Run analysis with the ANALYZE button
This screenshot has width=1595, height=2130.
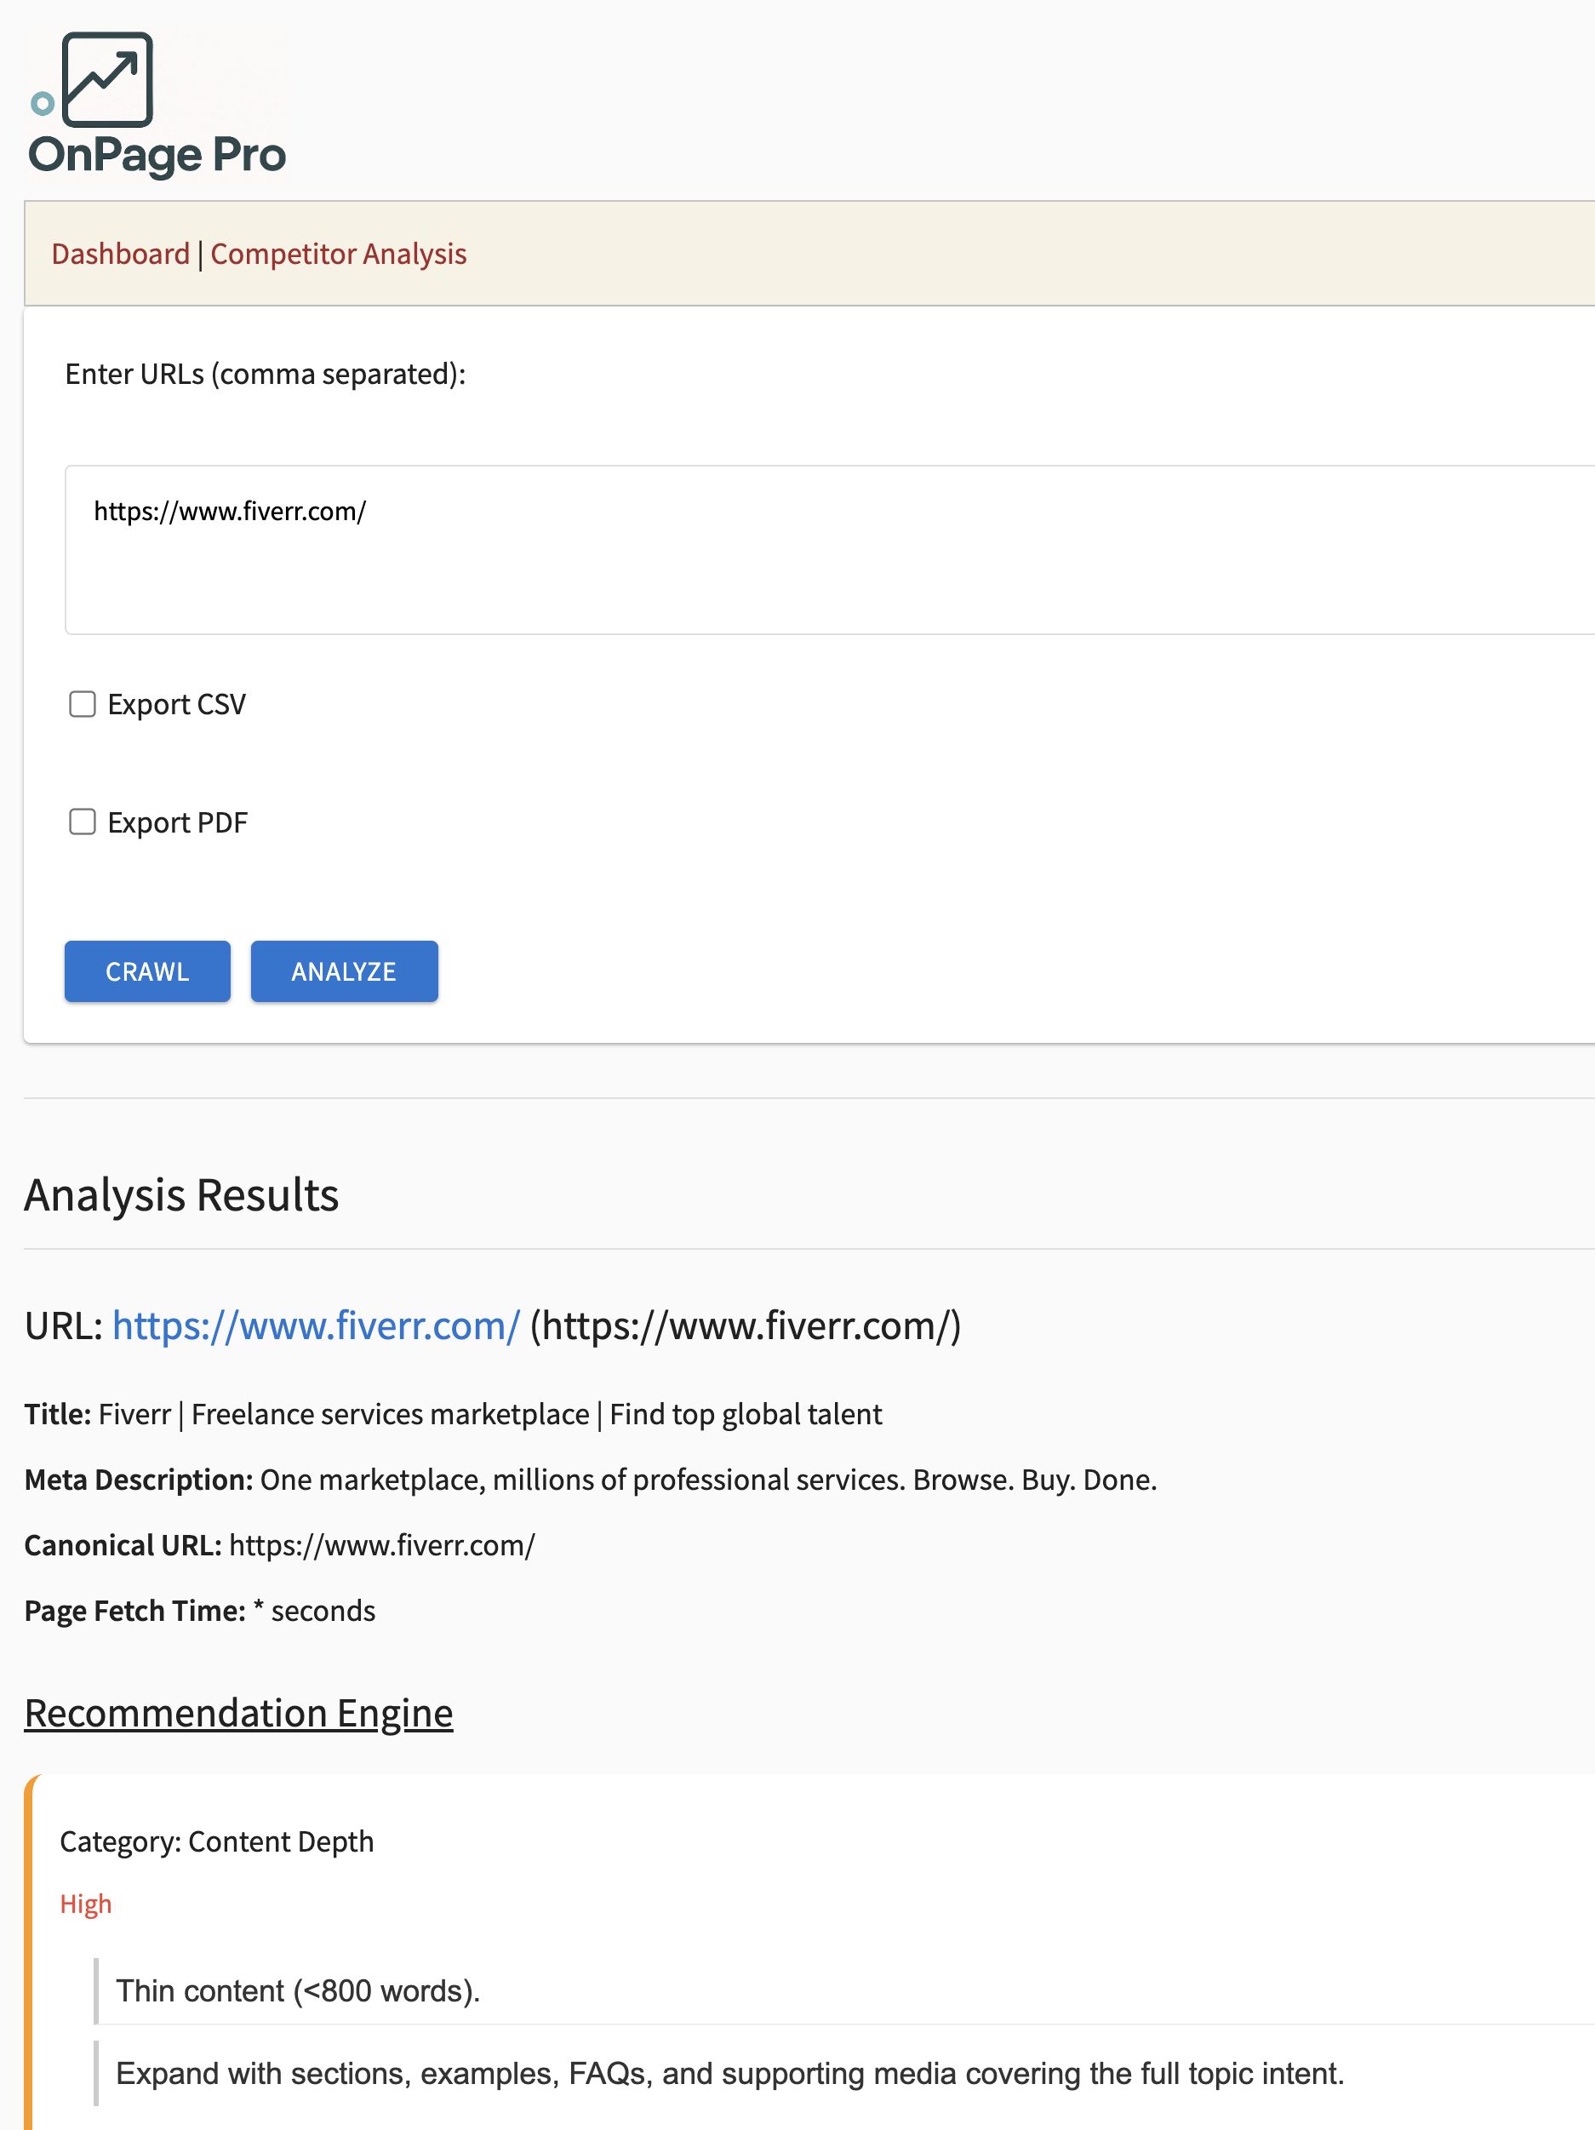tap(344, 971)
